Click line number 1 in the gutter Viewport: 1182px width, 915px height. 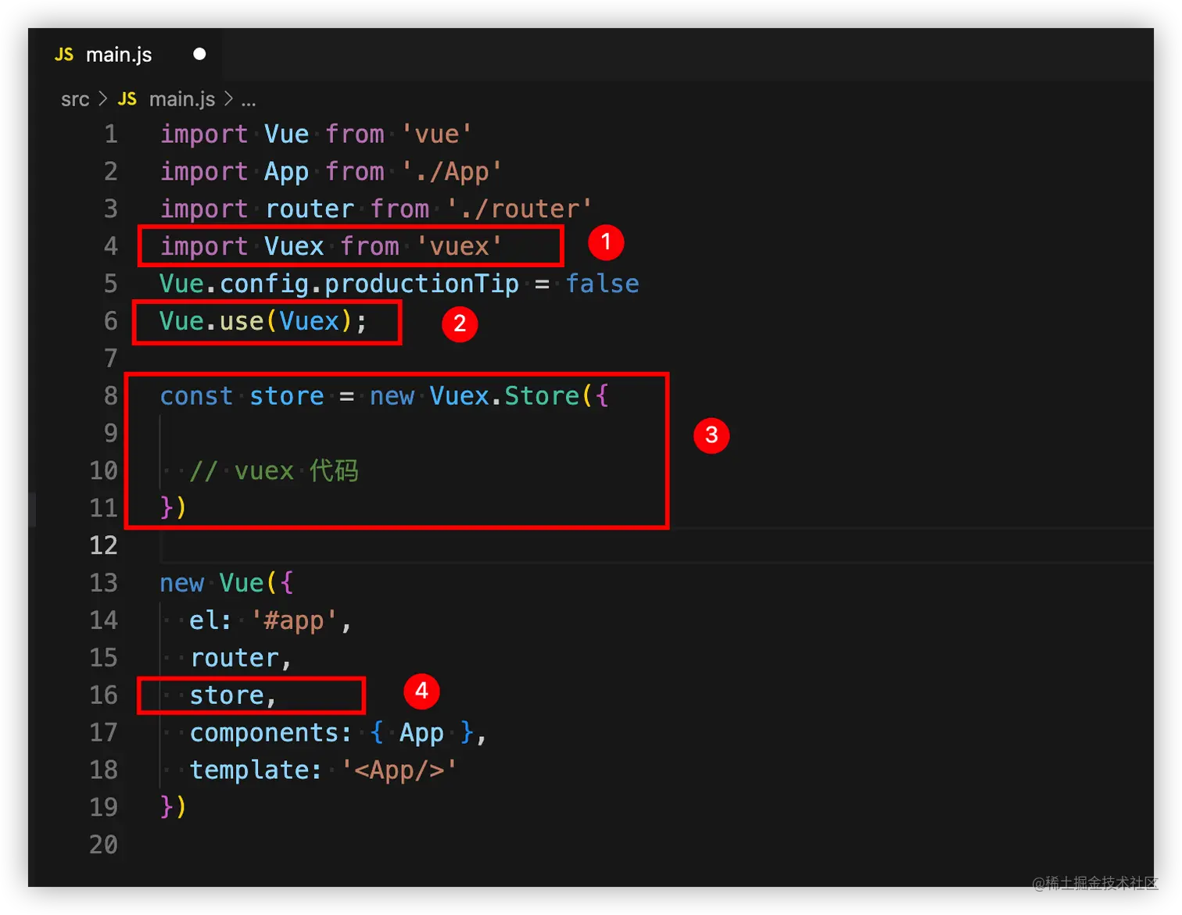[x=111, y=134]
